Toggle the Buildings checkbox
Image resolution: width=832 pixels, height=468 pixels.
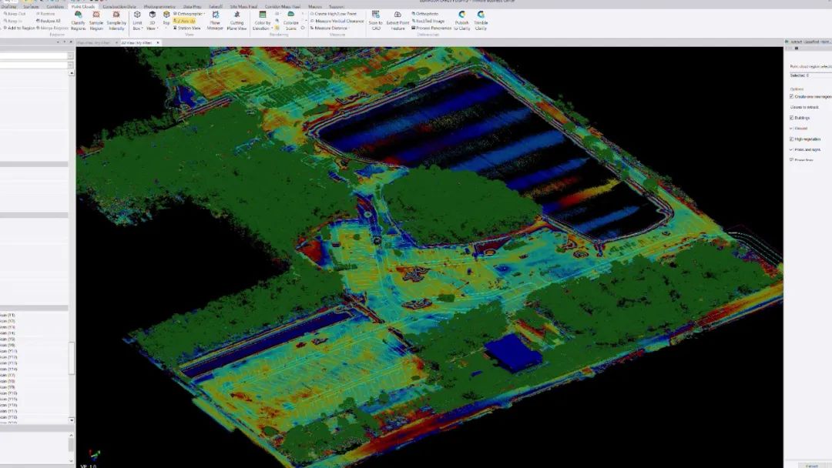tap(792, 118)
